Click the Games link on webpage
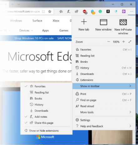 coord(64,30)
